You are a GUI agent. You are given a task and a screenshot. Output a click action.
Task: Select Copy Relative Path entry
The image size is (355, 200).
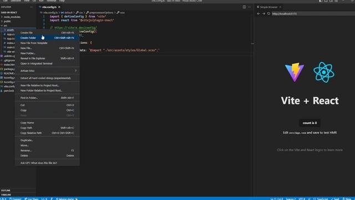click(47, 133)
